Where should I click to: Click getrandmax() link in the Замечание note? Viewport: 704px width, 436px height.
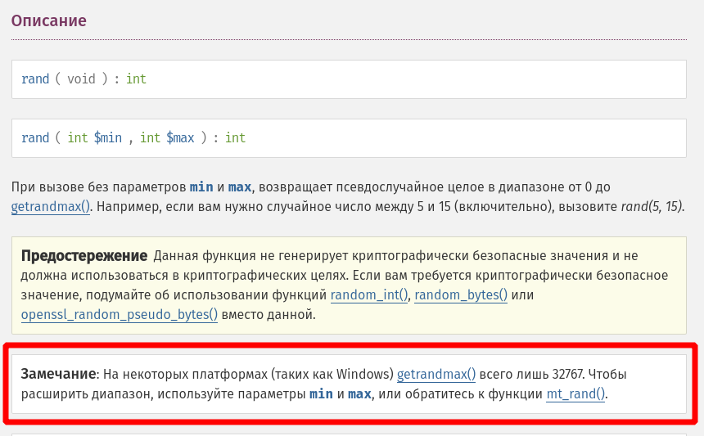coord(436,375)
